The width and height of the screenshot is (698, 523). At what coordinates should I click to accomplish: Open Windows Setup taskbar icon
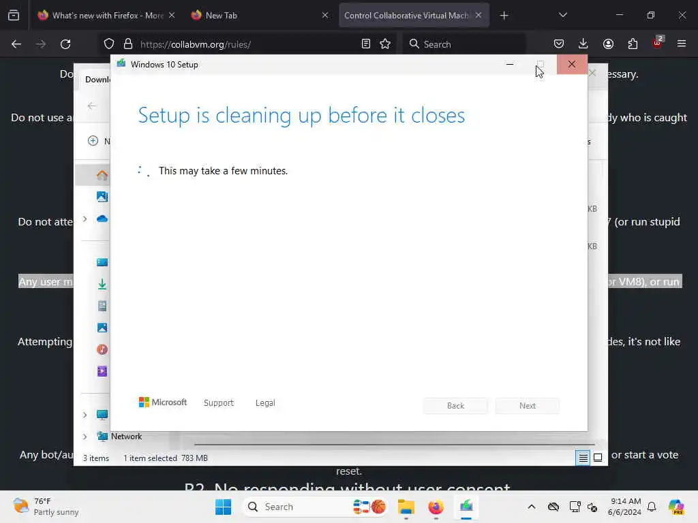(x=466, y=507)
